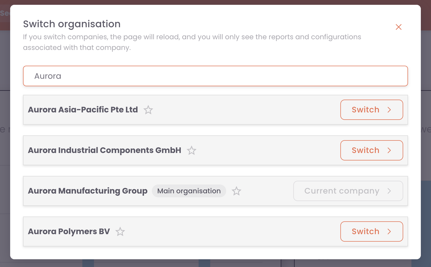This screenshot has height=267, width=431.
Task: Select the Aurora Industrial Components GmbH name
Action: coord(105,150)
